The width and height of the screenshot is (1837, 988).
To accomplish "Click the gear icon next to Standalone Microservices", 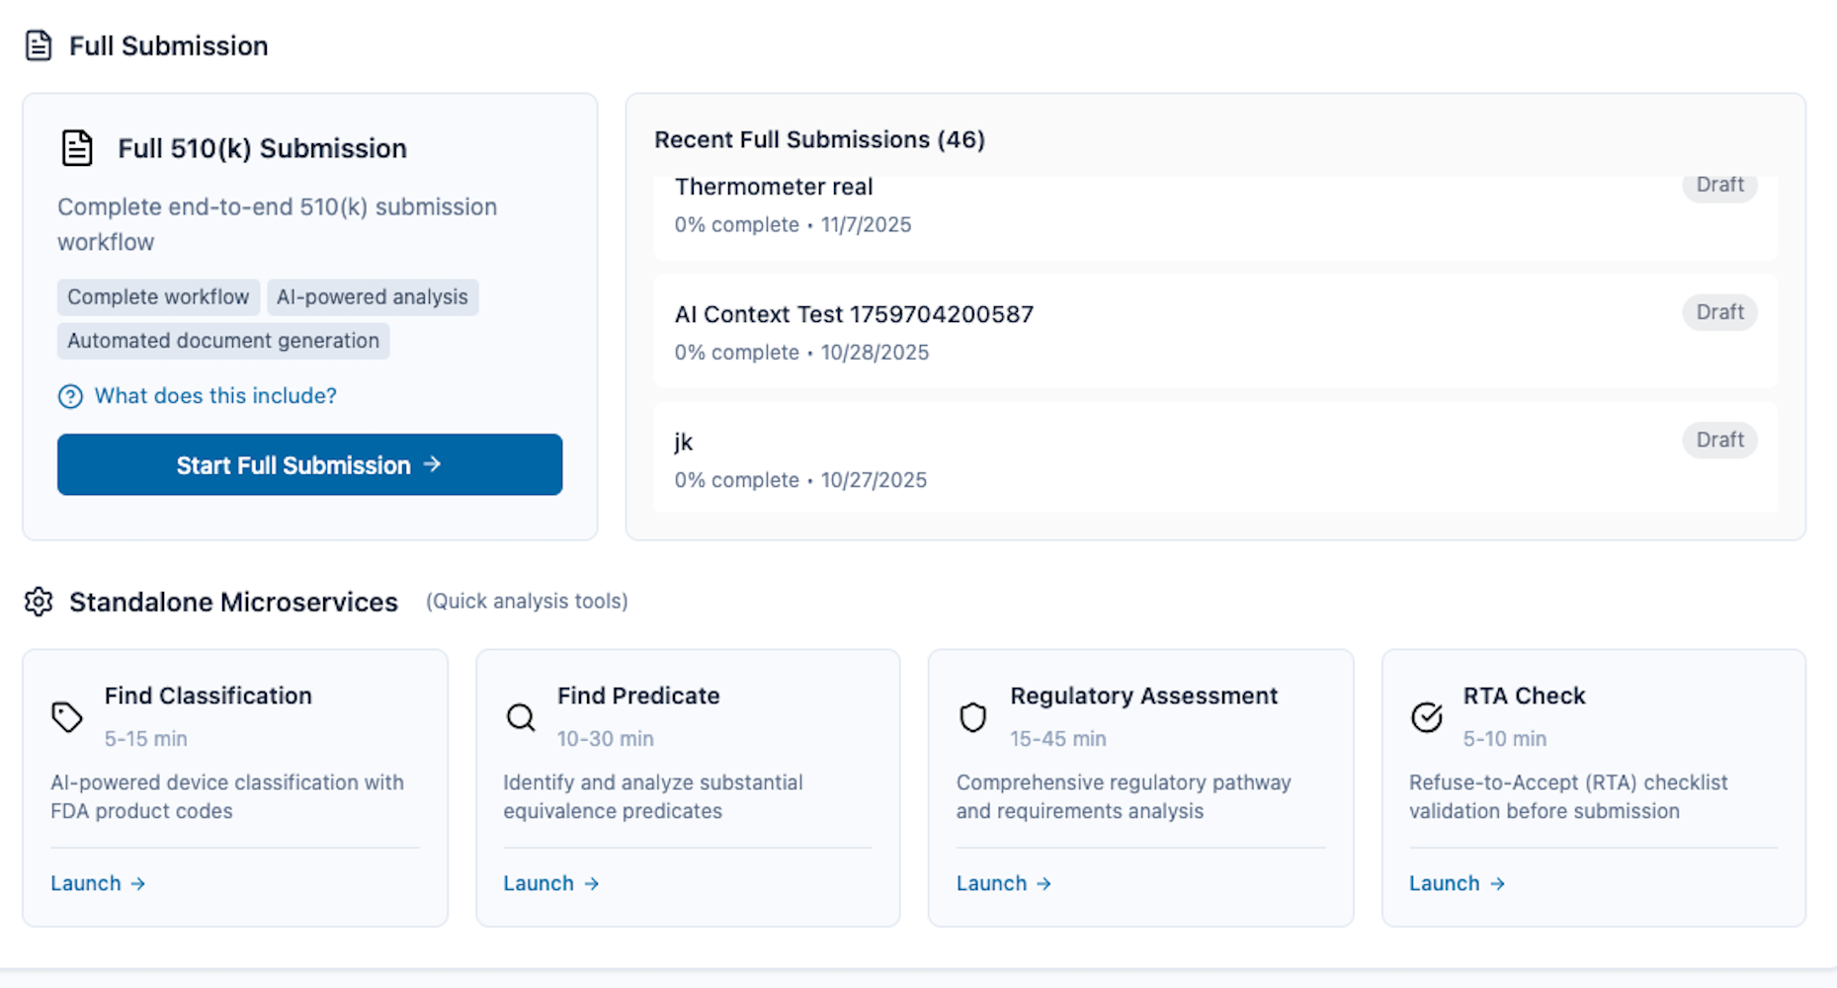I will [x=39, y=602].
